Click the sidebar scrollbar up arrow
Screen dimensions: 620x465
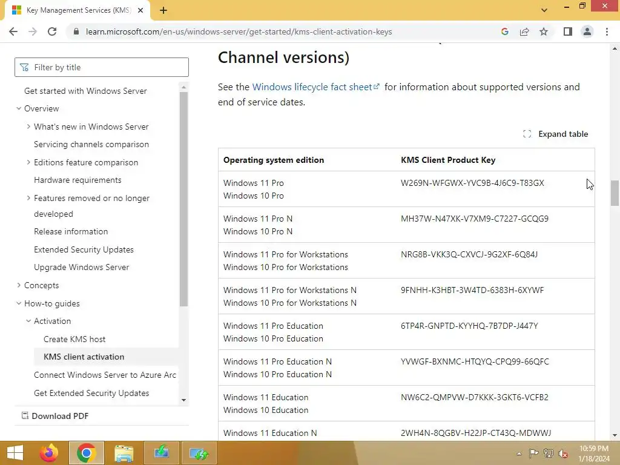click(x=183, y=87)
